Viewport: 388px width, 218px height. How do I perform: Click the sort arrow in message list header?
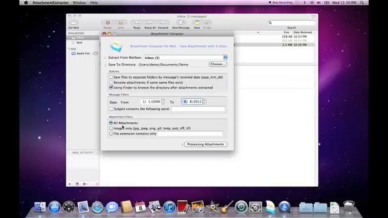coord(258,32)
